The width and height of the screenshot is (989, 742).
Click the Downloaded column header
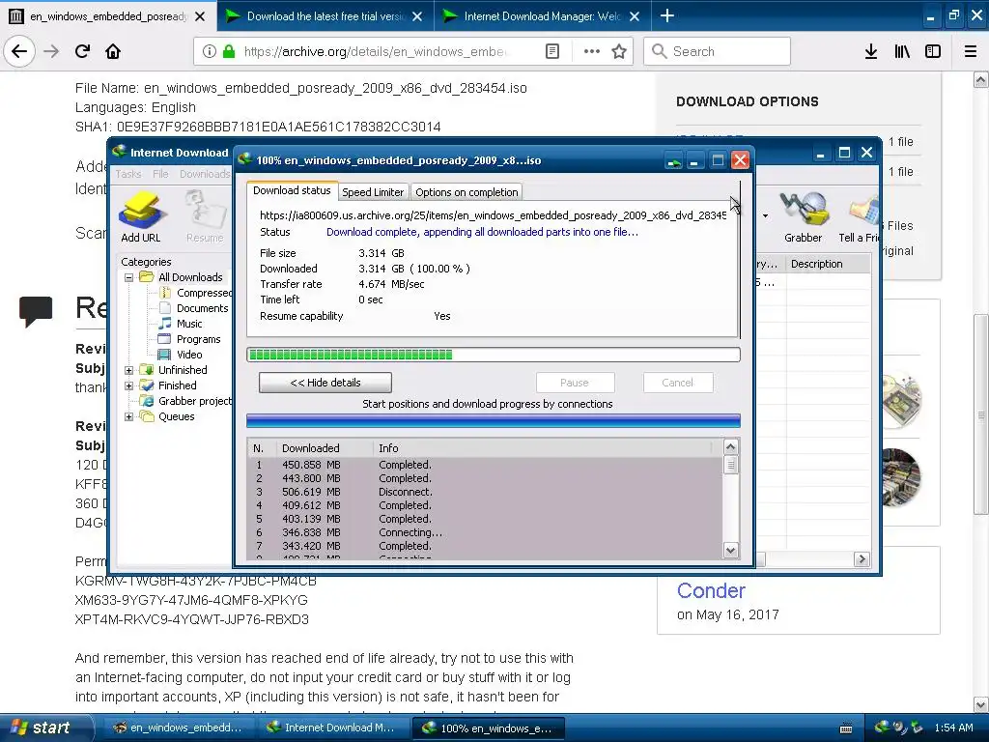325,448
